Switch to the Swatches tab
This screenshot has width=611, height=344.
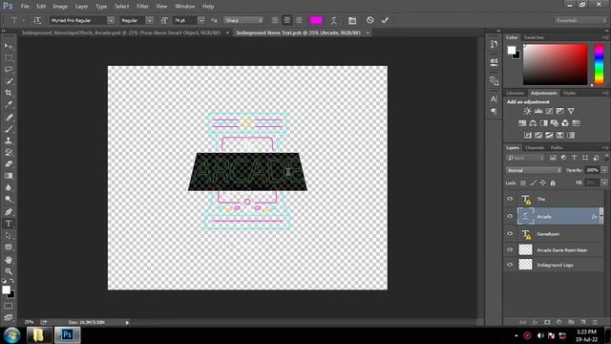(x=534, y=37)
